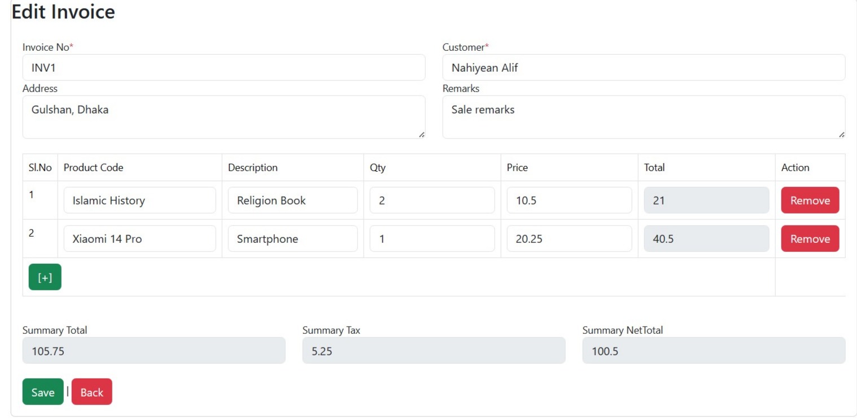This screenshot has width=857, height=418.
Task: Select the Product Code field for Xiaomi 14 Pro
Action: [x=139, y=238]
